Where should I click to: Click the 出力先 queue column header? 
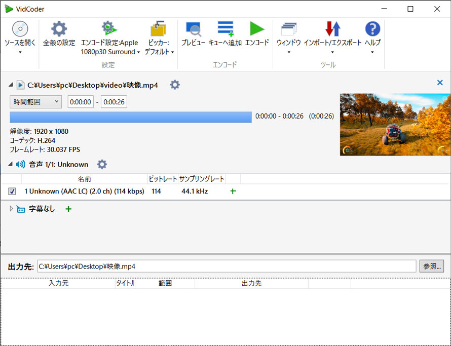coord(252,283)
